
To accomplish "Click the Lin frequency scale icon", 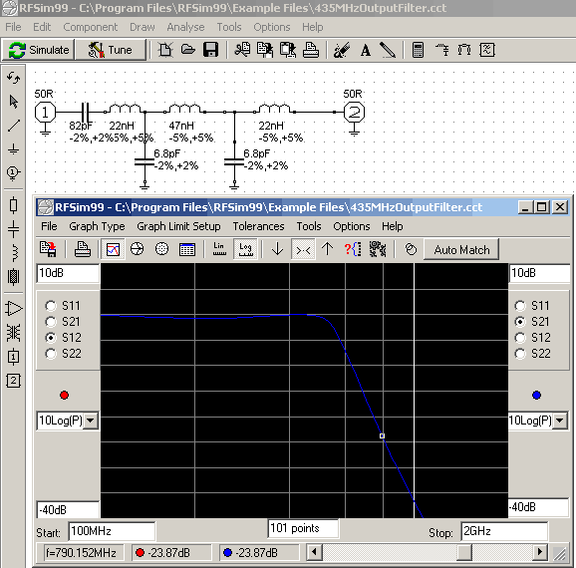I will pos(219,249).
